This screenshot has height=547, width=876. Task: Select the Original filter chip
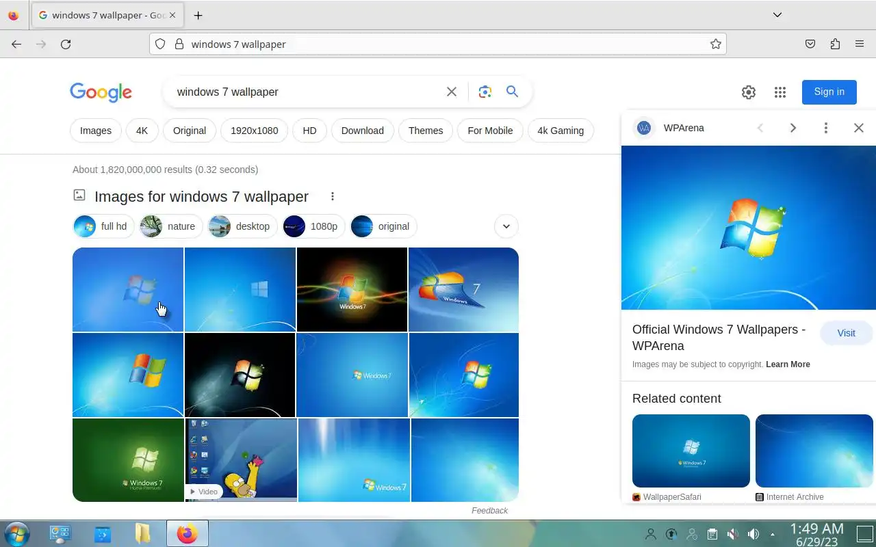tap(190, 131)
